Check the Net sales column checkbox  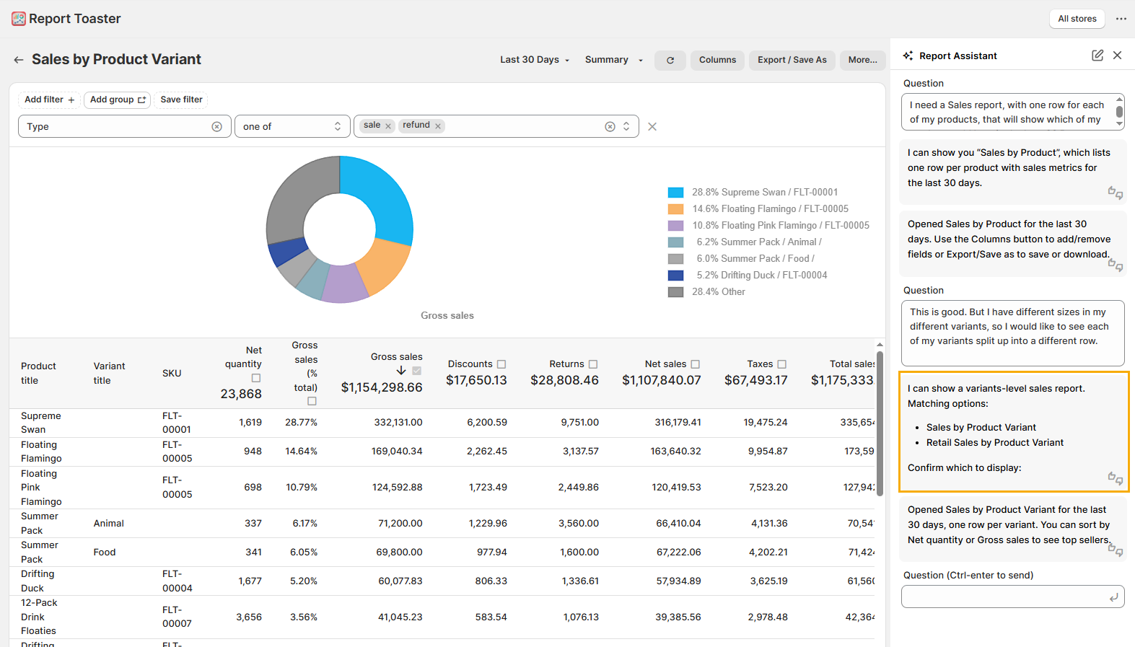(696, 364)
